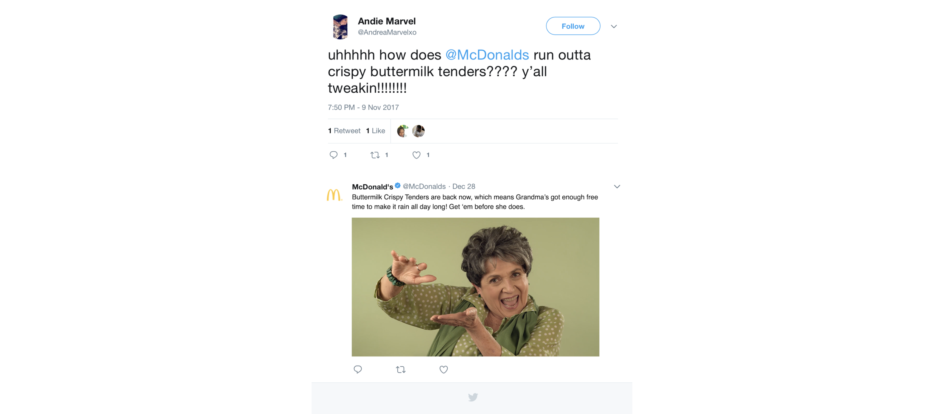Follow Andie Marvel
The image size is (946, 414).
coord(573,26)
